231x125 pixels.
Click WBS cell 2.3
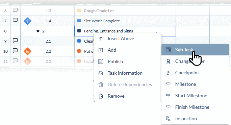tap(48, 61)
